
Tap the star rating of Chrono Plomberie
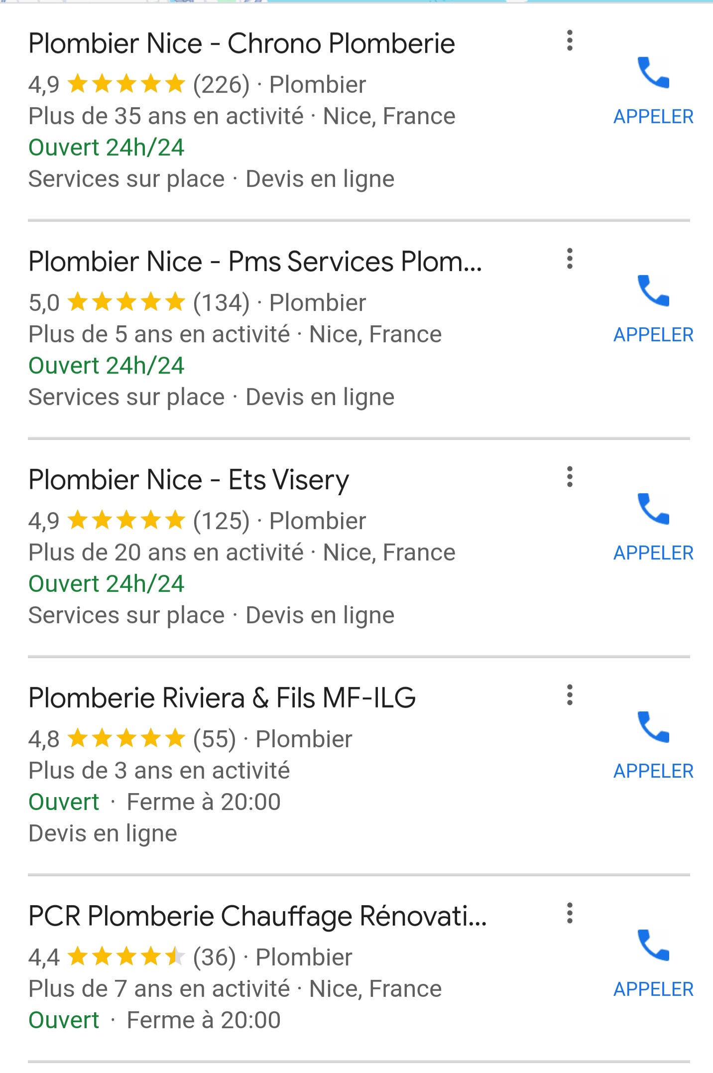tap(126, 84)
